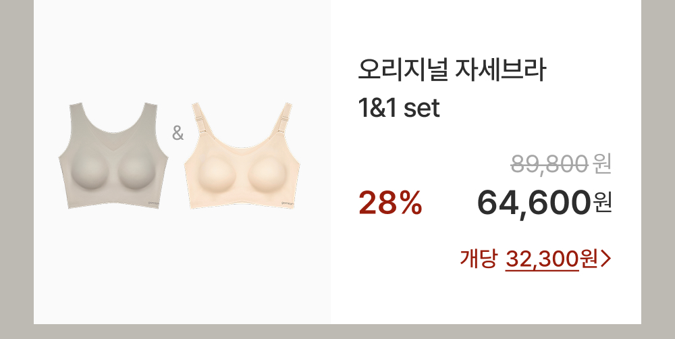
Task: Click the 오리지널 자세브라 product title
Action: [x=452, y=70]
